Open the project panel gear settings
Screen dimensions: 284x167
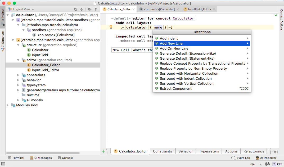pos(89,9)
